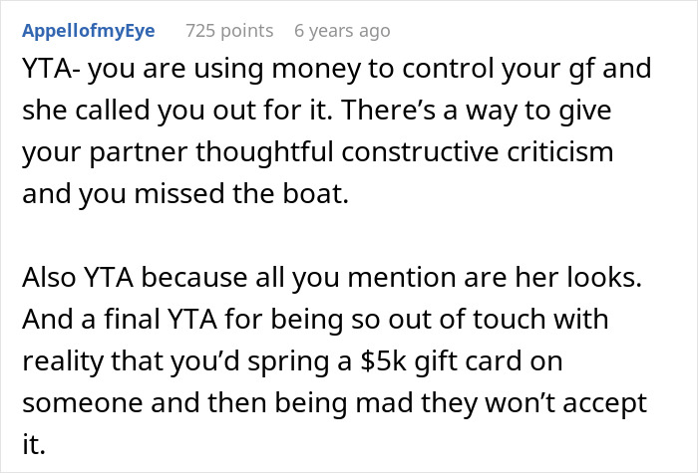Click the 725 points score

click(x=229, y=31)
